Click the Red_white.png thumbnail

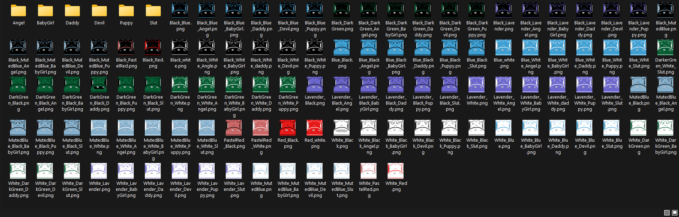[315, 128]
